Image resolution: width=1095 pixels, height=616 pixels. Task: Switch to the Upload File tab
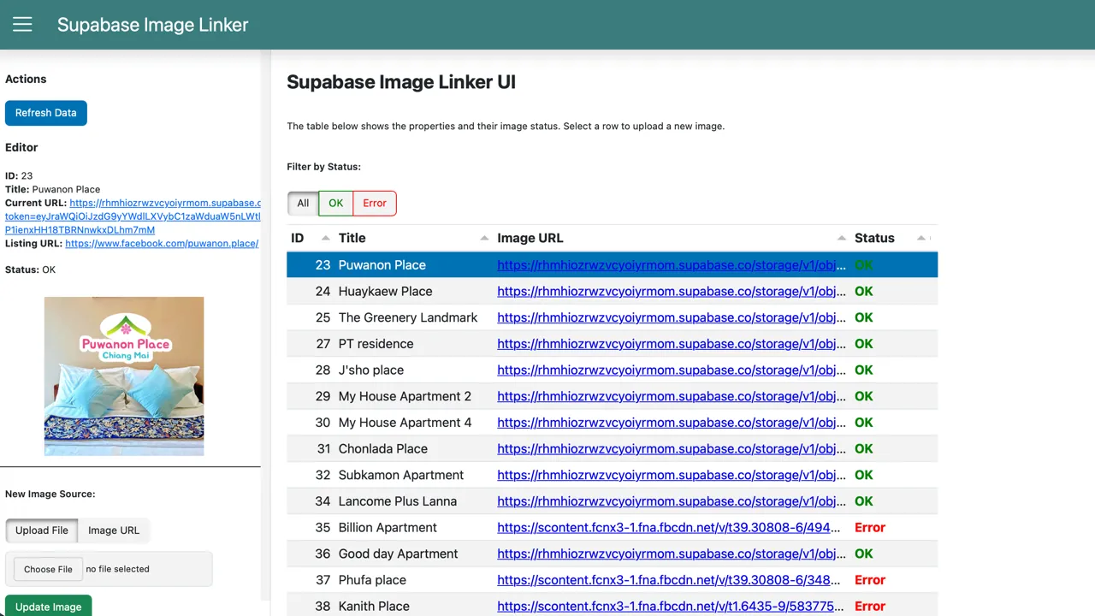(x=41, y=530)
